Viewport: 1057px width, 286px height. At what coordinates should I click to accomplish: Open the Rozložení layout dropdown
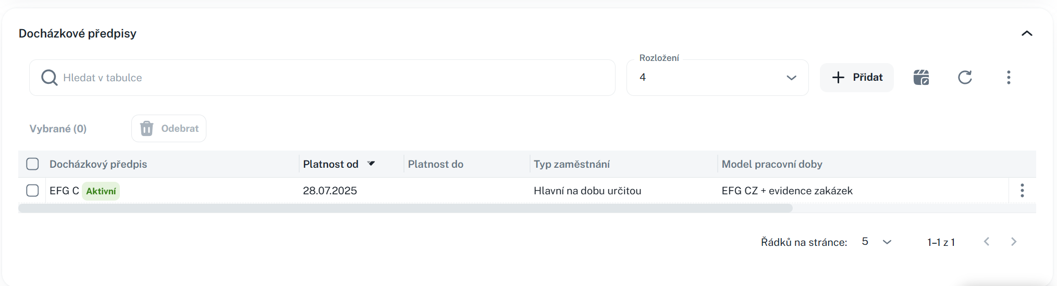point(717,78)
